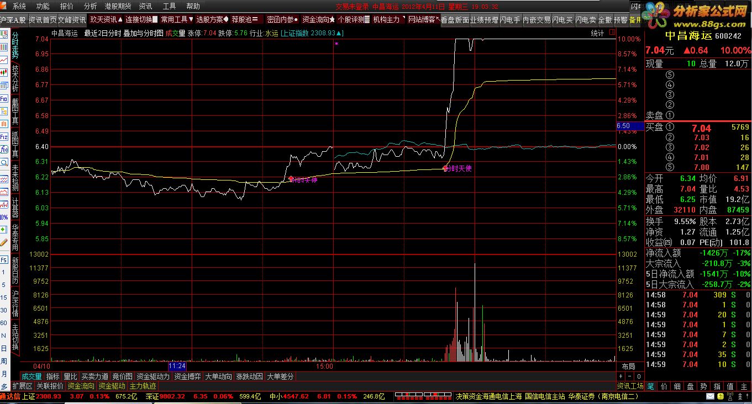Switch to the 成交量 indicator tab
The height and width of the screenshot is (404, 752).
(31, 376)
